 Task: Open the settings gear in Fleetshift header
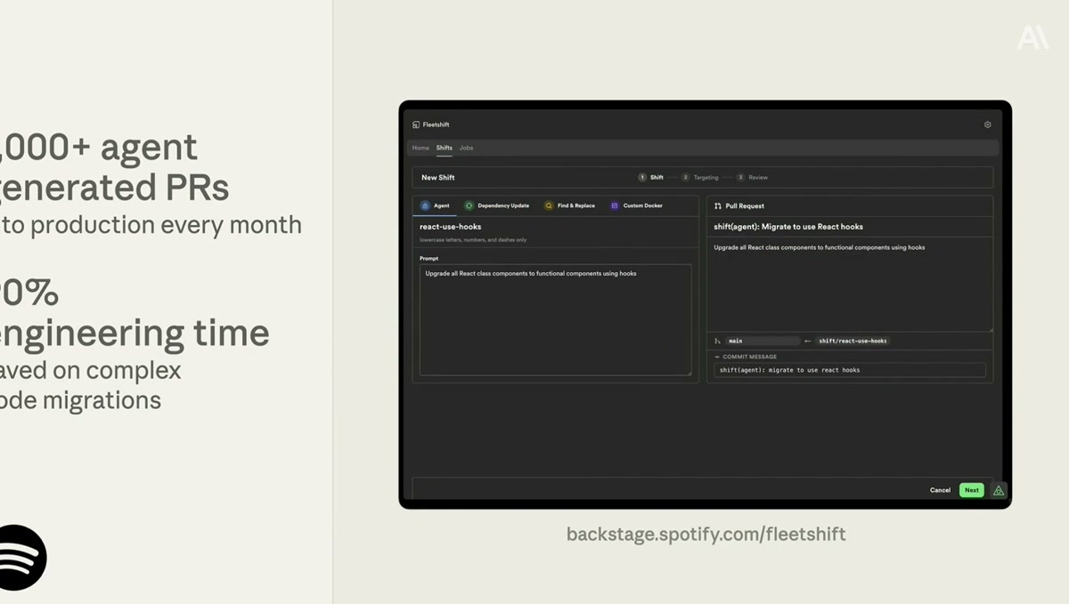(987, 125)
